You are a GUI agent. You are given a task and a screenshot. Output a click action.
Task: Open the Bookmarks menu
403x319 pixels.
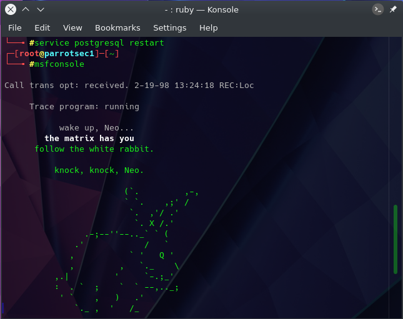(x=117, y=27)
